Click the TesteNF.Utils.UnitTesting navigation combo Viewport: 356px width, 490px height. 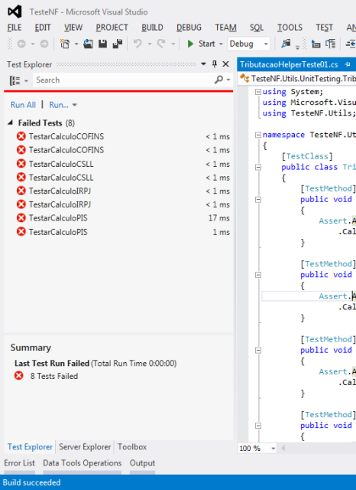pos(297,78)
